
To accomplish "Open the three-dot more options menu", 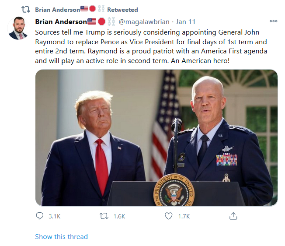I will pyautogui.click(x=273, y=21).
